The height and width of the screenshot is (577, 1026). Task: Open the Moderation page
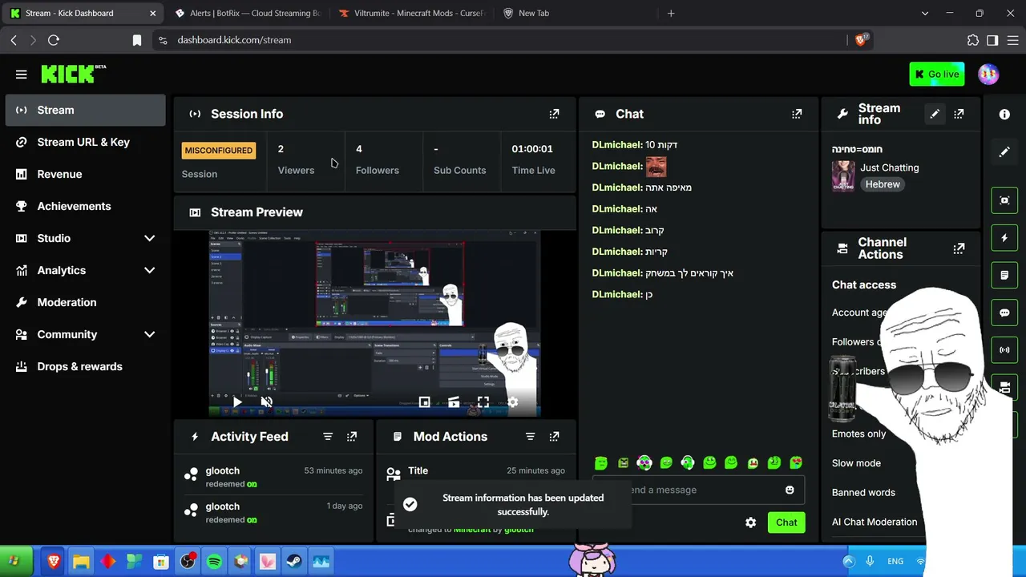(x=85, y=302)
